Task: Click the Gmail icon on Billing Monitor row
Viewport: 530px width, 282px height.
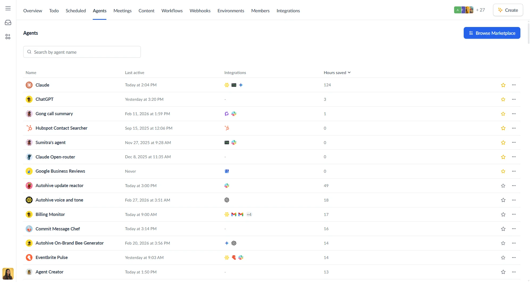Action: pos(234,214)
